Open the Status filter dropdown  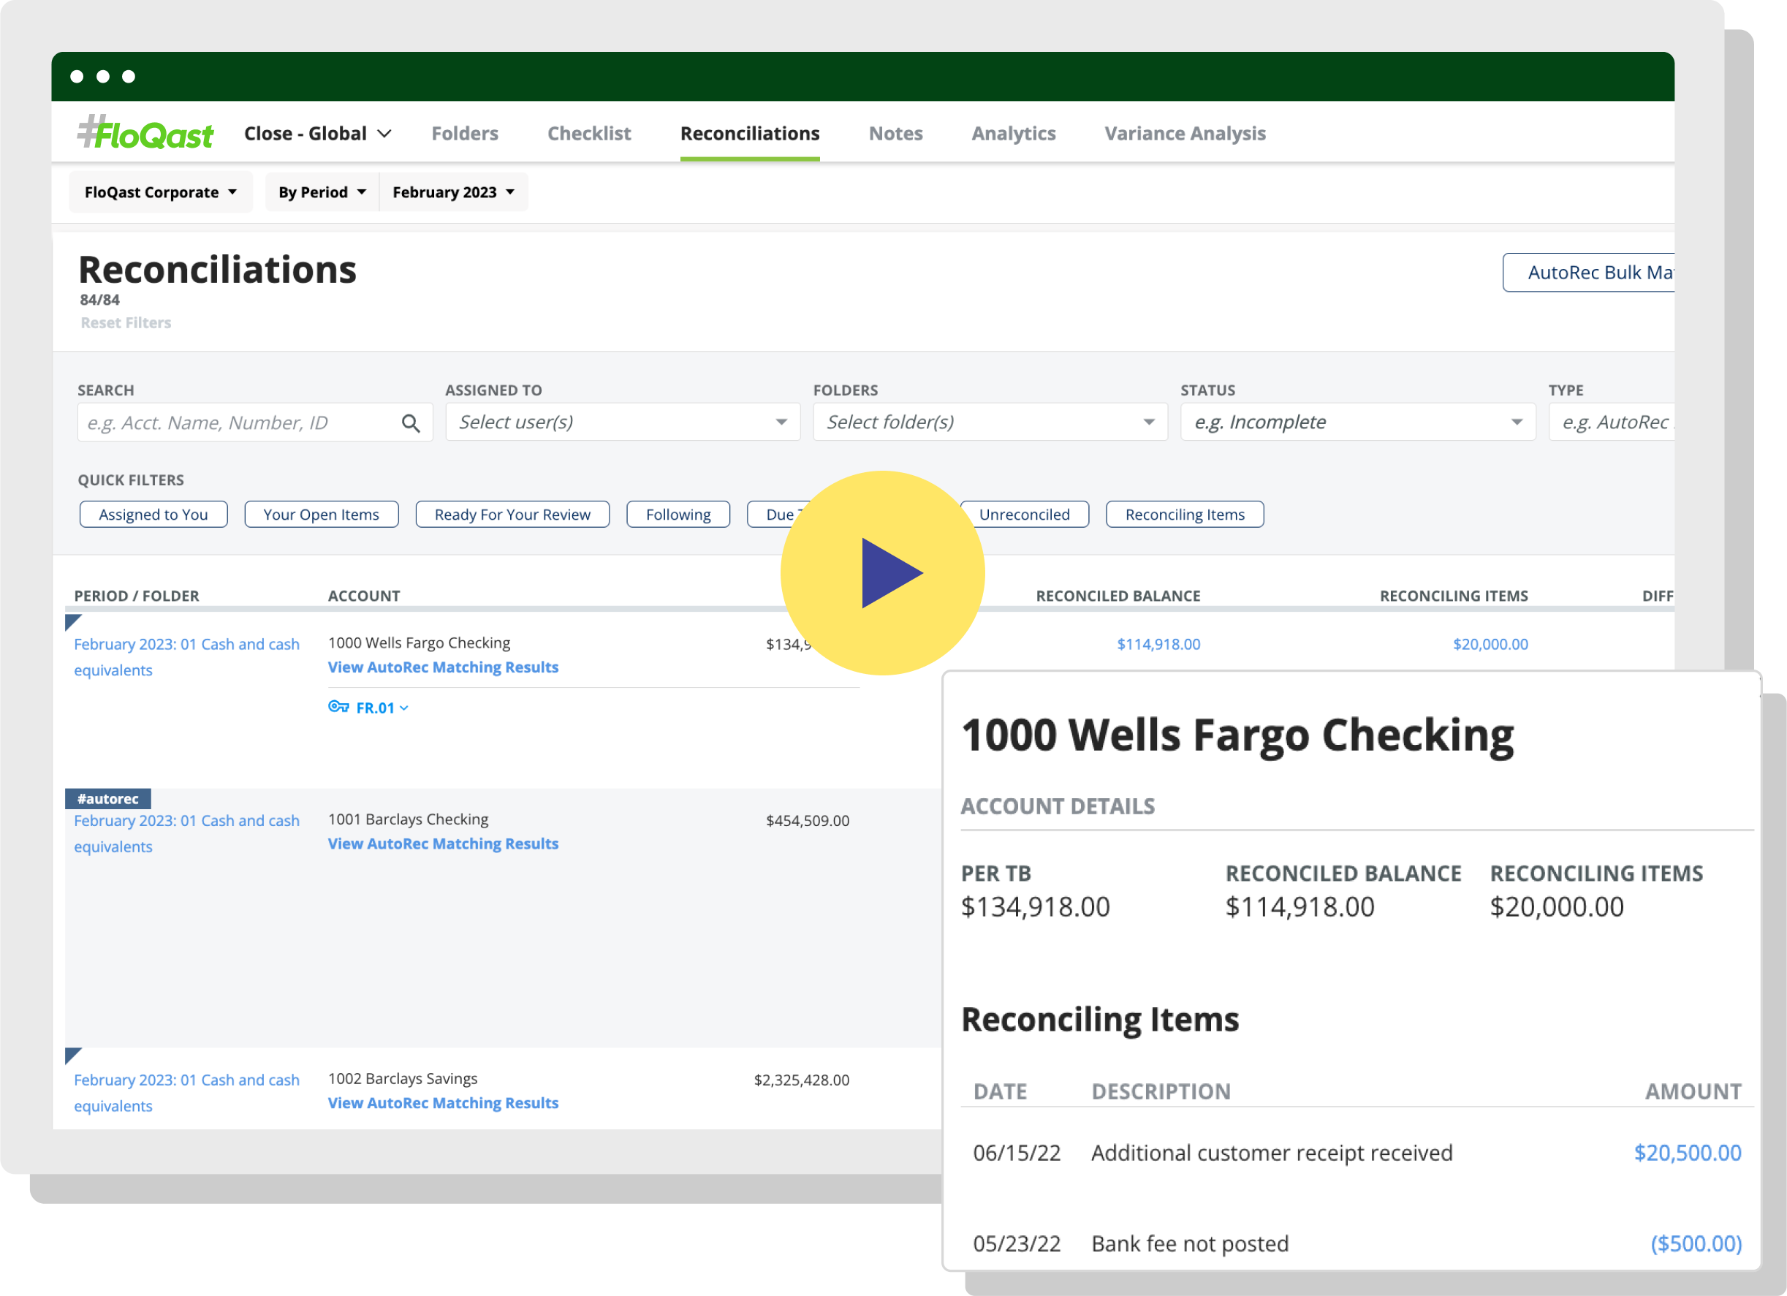click(1357, 422)
